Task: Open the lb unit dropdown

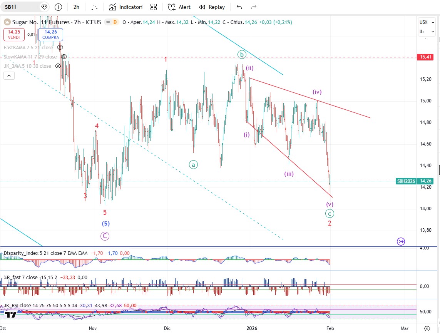Action: (x=424, y=32)
